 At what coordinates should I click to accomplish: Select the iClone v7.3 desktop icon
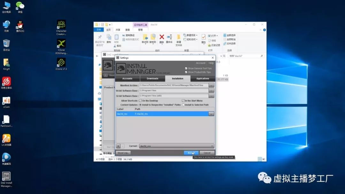pyautogui.click(x=61, y=64)
